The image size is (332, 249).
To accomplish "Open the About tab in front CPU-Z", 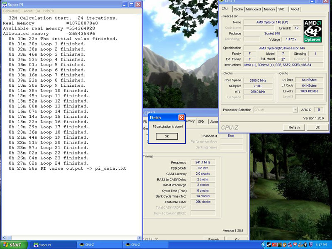I will point(295,9).
